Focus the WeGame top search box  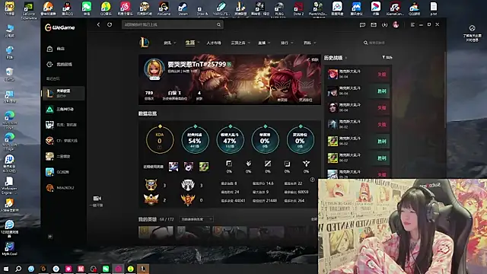pyautogui.click(x=173, y=24)
